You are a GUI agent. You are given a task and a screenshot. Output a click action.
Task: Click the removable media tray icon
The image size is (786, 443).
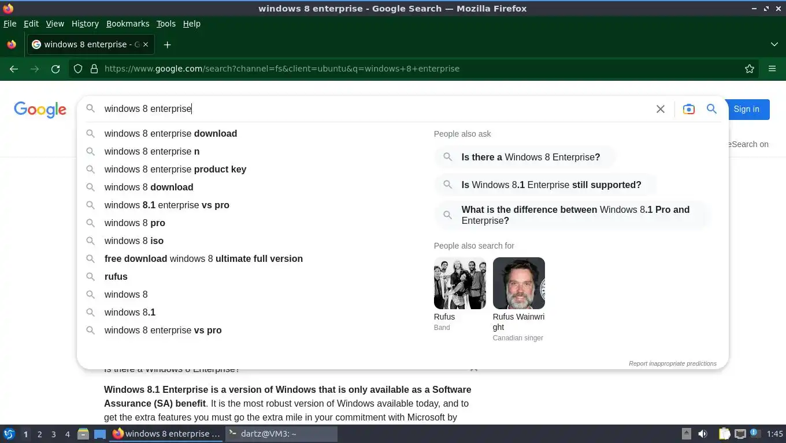pos(686,434)
